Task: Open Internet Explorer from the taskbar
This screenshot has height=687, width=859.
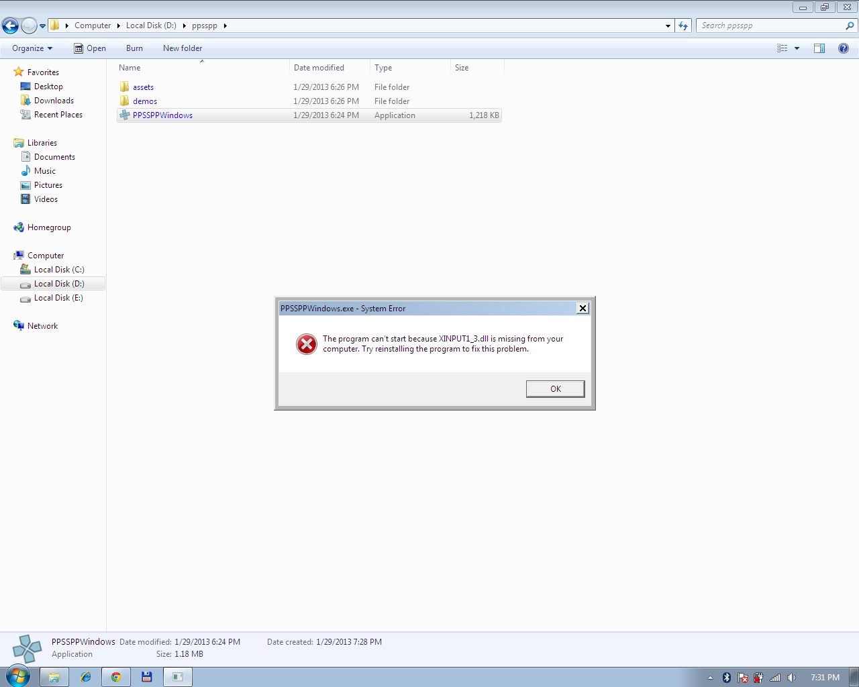Action: pyautogui.click(x=85, y=677)
